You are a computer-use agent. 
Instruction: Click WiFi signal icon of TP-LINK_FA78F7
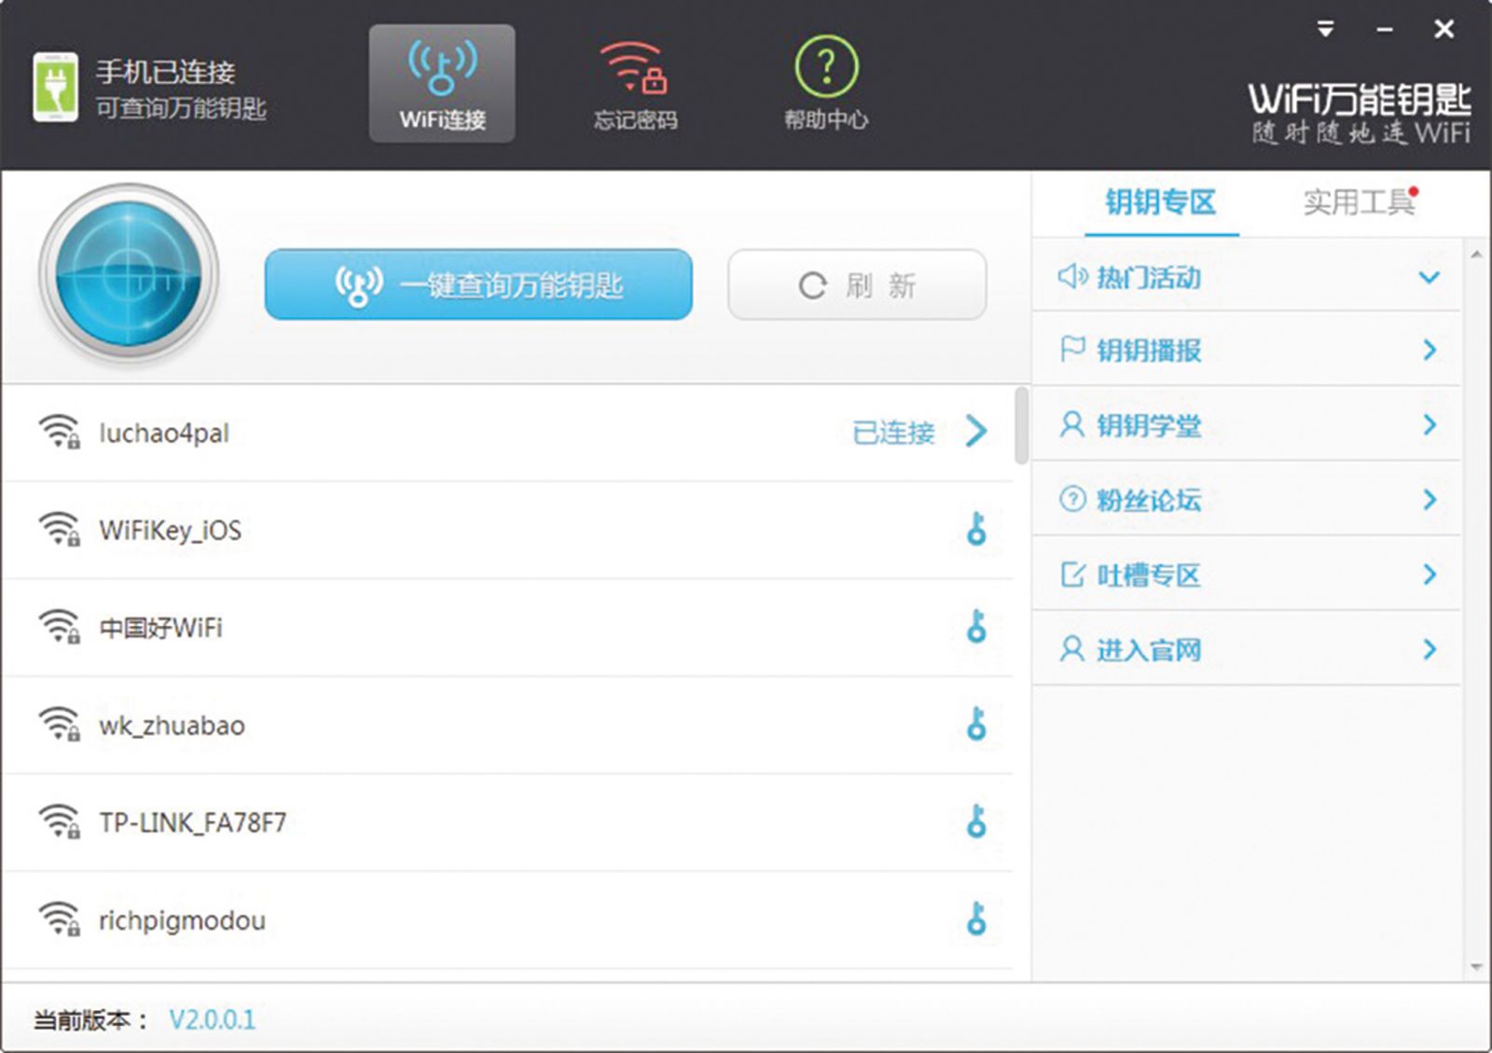(x=59, y=822)
